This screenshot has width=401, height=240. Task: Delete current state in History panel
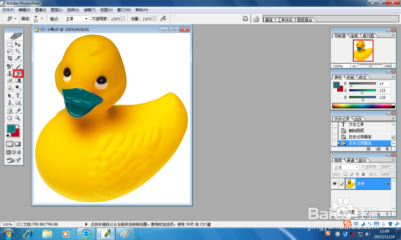[x=387, y=149]
